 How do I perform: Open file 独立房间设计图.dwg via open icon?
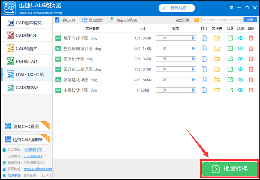point(204,48)
